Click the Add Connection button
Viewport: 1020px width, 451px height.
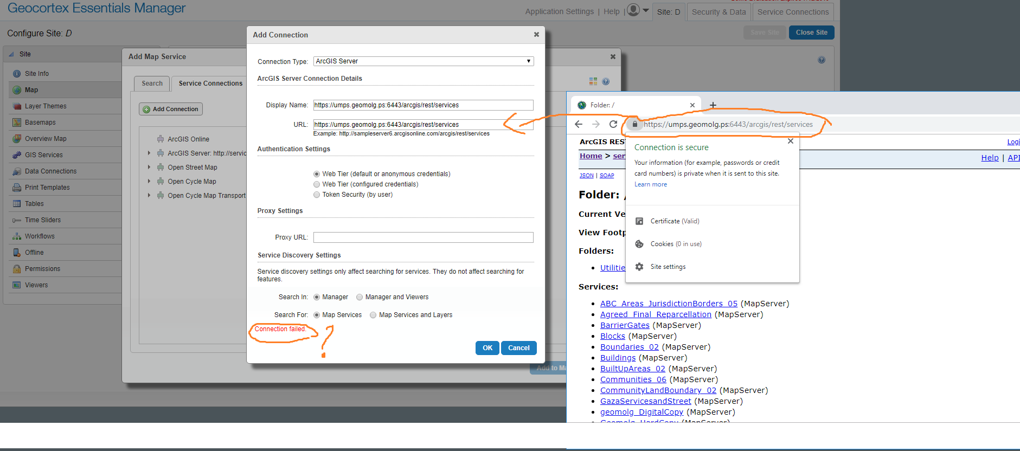(x=171, y=109)
